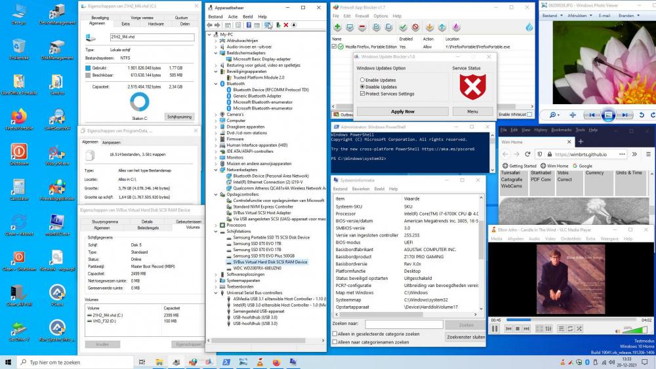
Task: Open the playlist view in VLC Media Player
Action: pos(561,329)
